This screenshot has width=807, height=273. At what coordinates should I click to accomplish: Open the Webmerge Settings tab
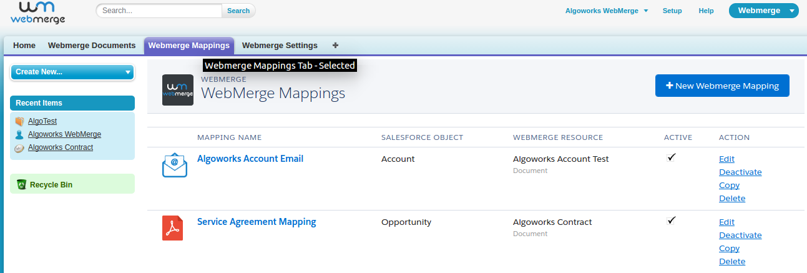(x=280, y=45)
